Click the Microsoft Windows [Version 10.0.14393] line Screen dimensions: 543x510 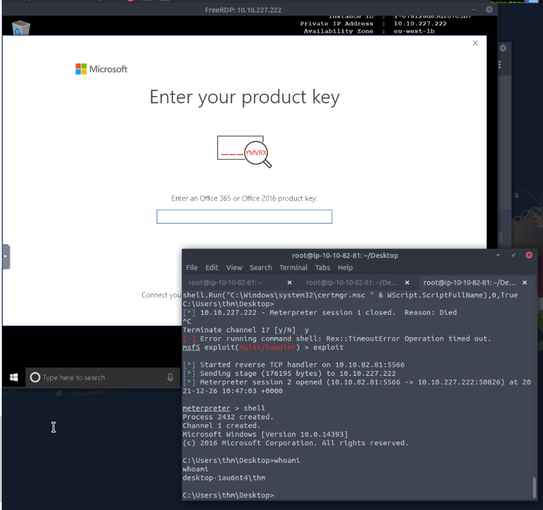(265, 434)
